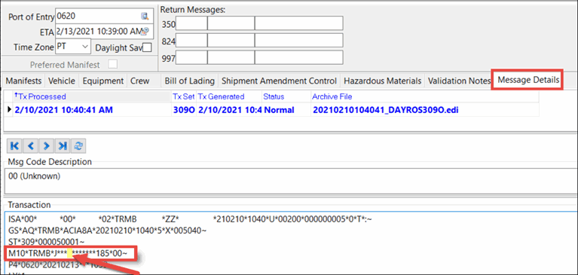Sort by the Status column header
Image resolution: width=578 pixels, height=275 pixels.
click(274, 96)
